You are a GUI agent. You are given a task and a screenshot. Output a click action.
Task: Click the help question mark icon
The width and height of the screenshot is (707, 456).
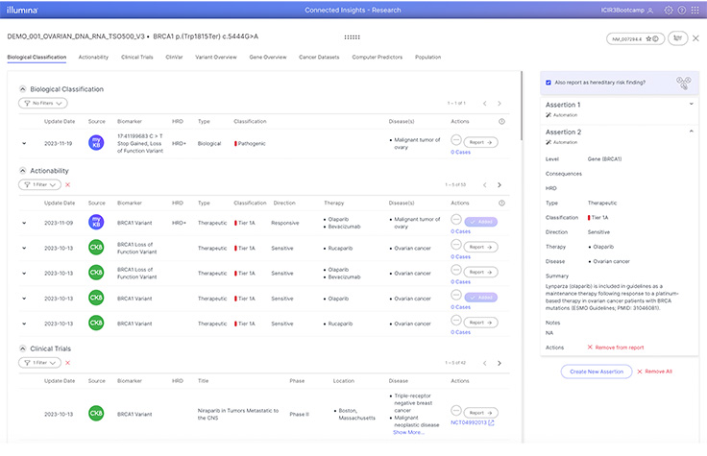(682, 10)
